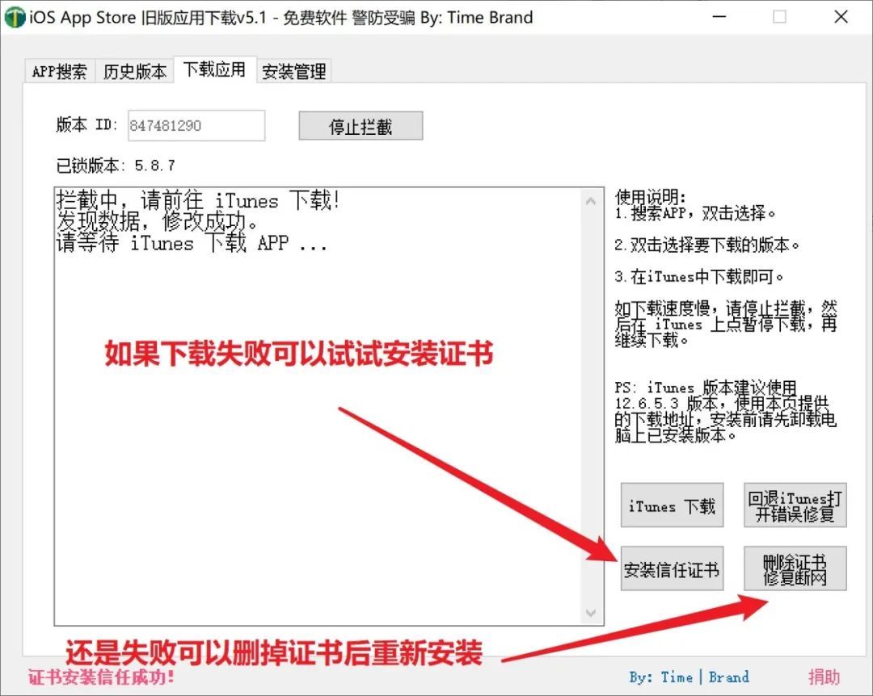This screenshot has width=873, height=696.
Task: Click the PS: iTunes 版本建议 note
Action: (725, 411)
